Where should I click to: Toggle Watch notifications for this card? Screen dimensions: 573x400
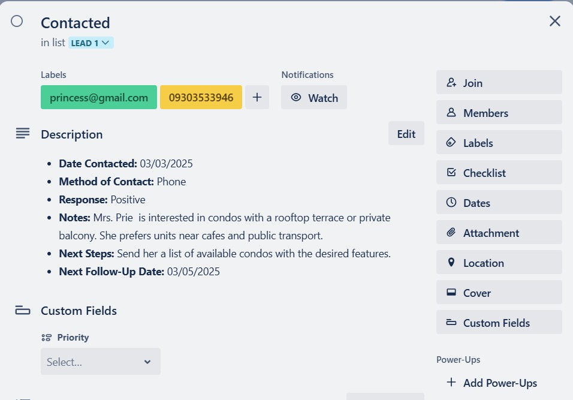pyautogui.click(x=314, y=98)
